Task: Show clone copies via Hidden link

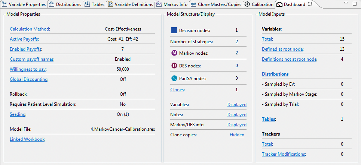Action: pyautogui.click(x=236, y=135)
